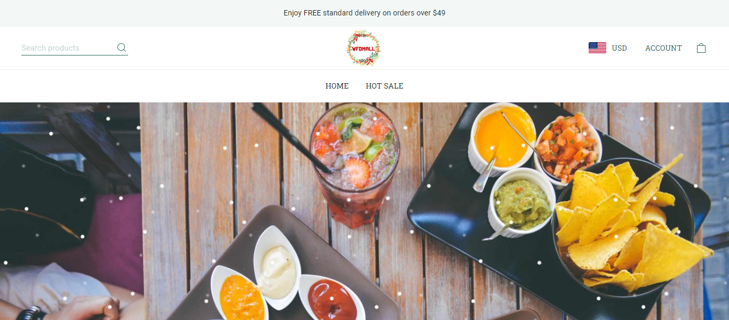
Task: Click the strawberry slice inside the drink
Action: 358,172
